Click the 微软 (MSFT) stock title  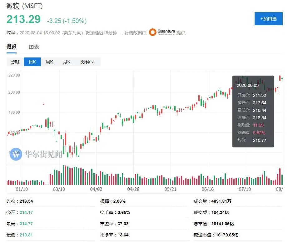point(25,6)
